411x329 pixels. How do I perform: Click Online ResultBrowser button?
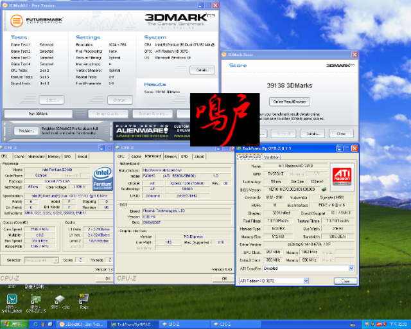tap(290, 102)
